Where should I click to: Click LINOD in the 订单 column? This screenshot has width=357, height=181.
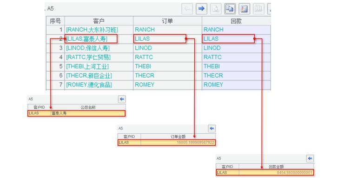(x=167, y=48)
